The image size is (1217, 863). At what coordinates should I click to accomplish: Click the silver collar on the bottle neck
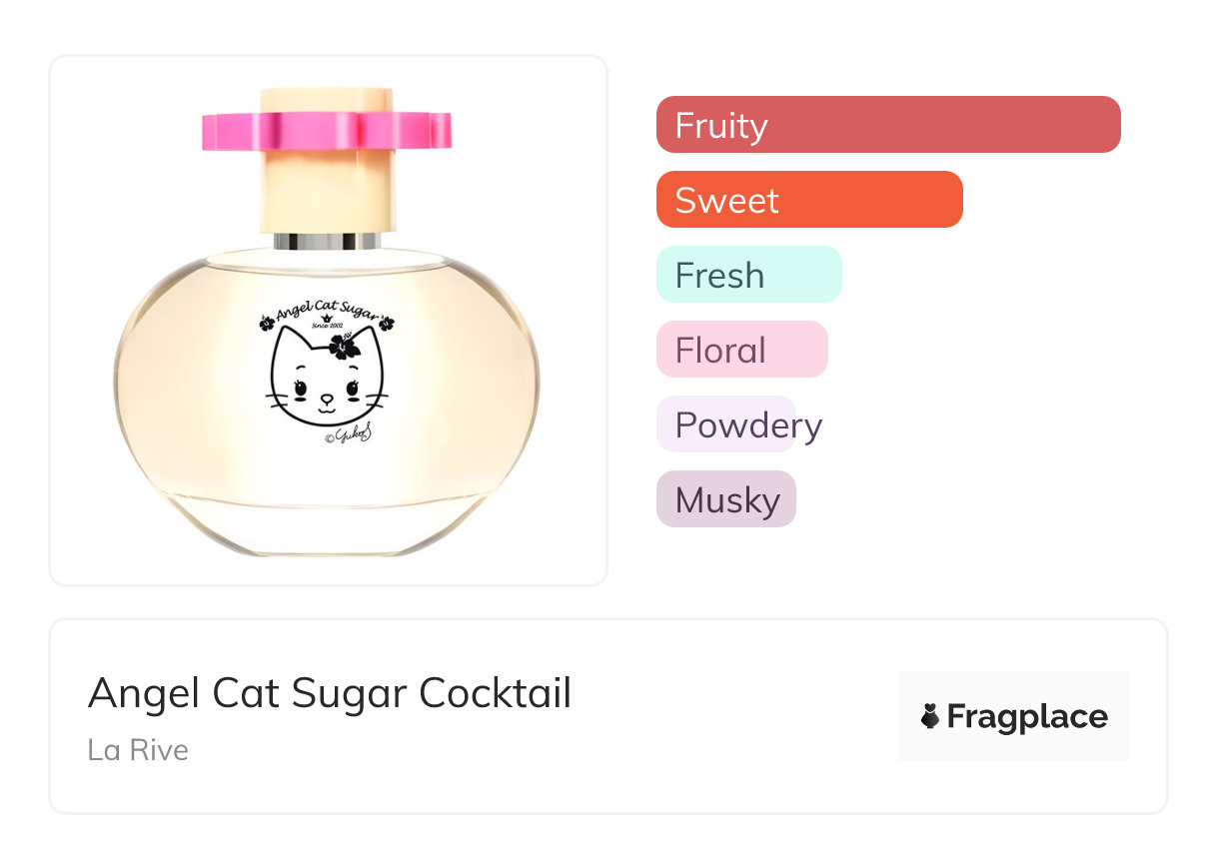coord(327,241)
